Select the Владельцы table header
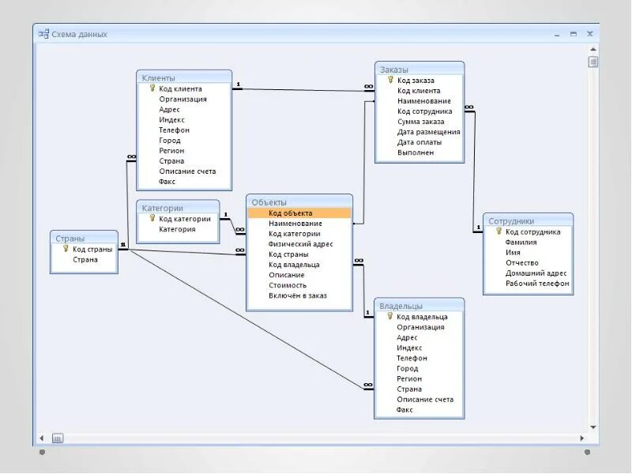 (419, 306)
